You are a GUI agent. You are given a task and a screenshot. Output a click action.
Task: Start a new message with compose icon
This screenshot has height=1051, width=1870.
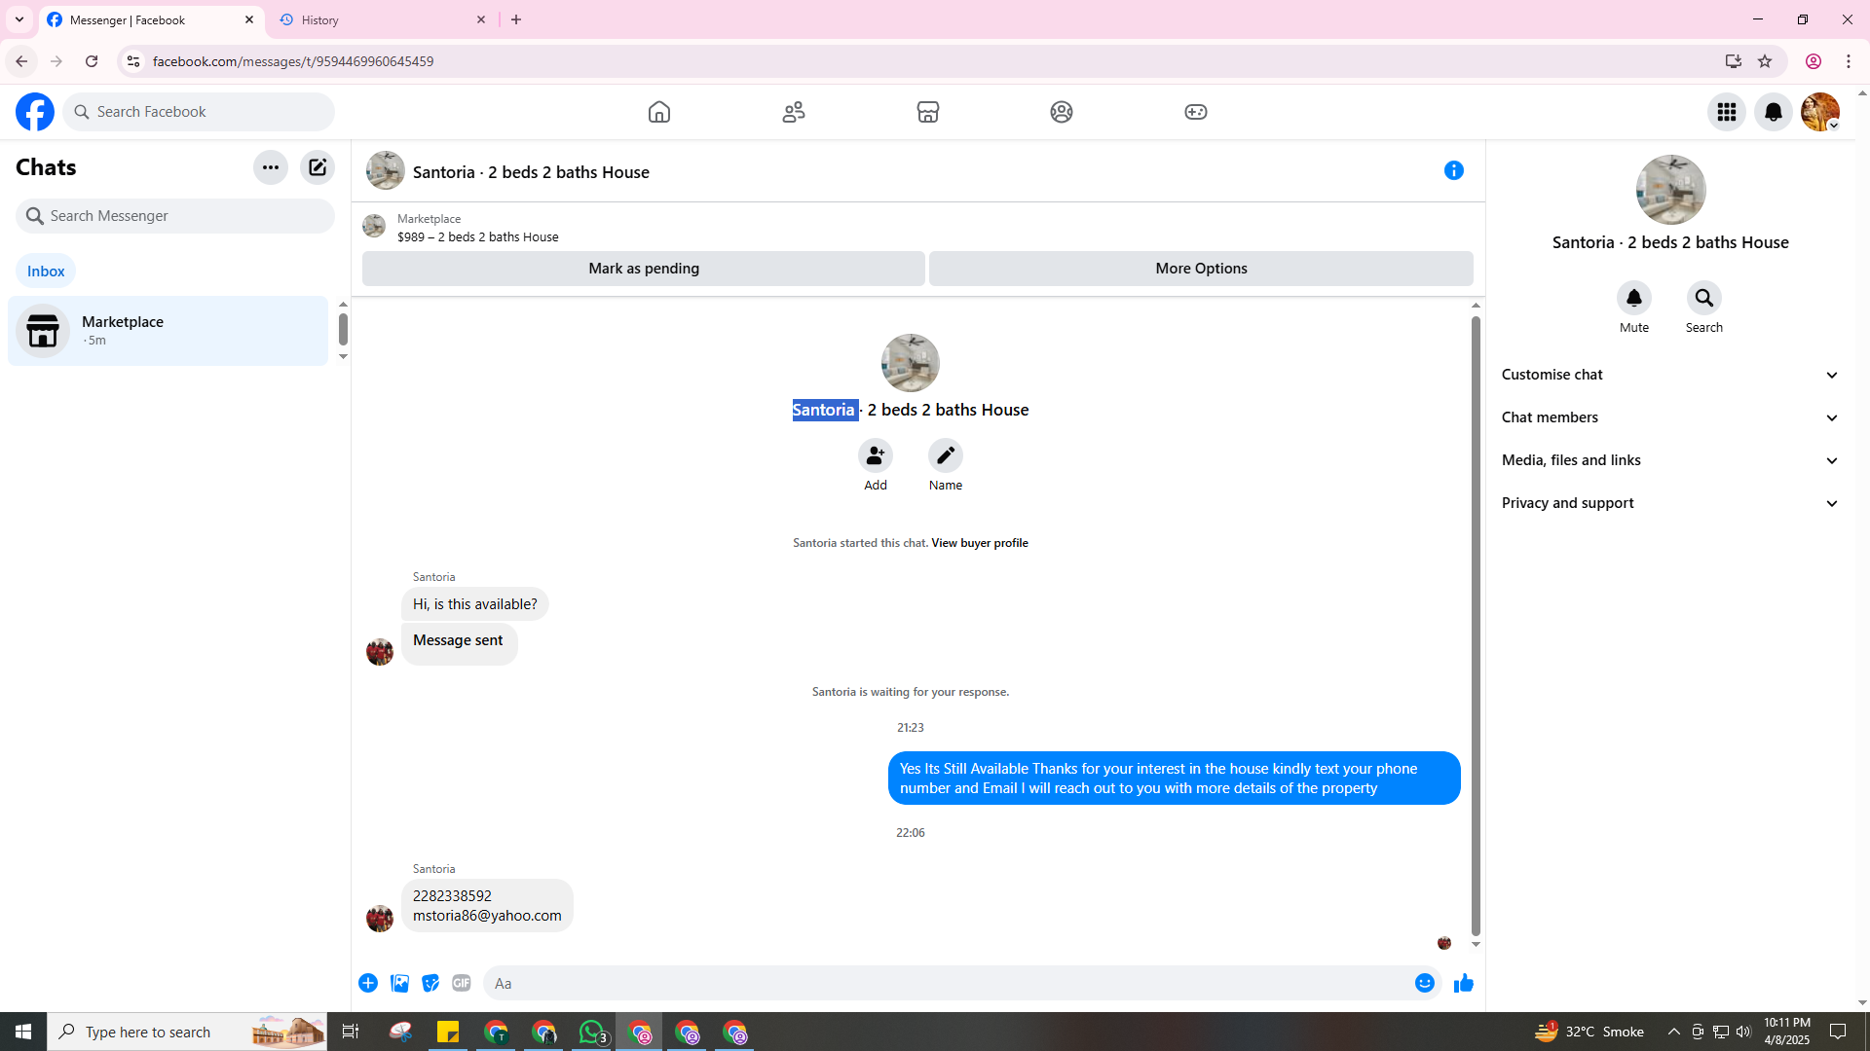pyautogui.click(x=318, y=167)
